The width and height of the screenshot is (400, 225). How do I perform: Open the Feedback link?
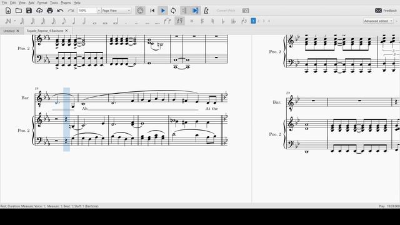pyautogui.click(x=386, y=11)
